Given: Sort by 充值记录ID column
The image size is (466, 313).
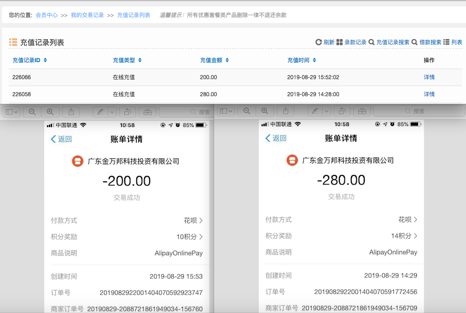Looking at the screenshot, I should tap(29, 60).
